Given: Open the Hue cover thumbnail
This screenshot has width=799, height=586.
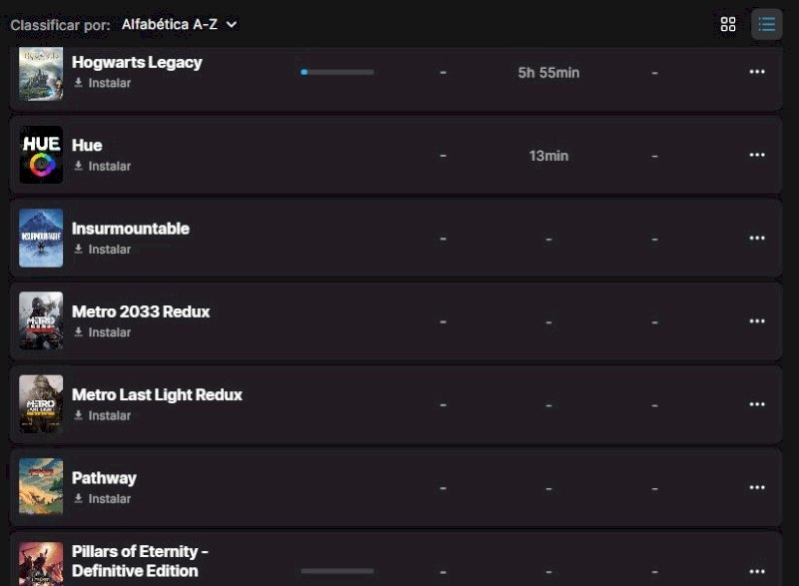Looking at the screenshot, I should (41, 155).
